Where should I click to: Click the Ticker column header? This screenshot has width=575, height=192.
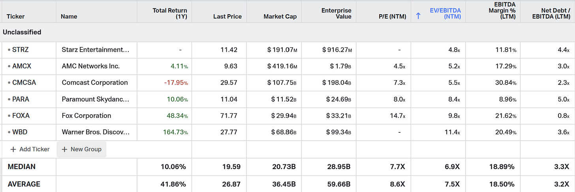tap(16, 17)
